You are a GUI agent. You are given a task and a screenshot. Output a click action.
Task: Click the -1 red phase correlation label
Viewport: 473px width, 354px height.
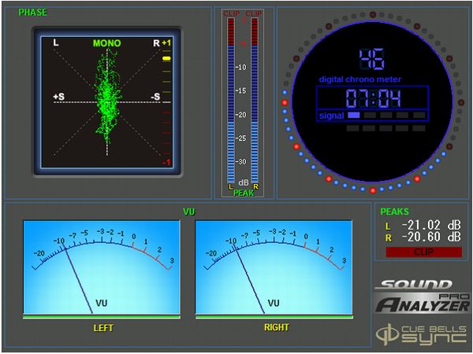pos(166,162)
